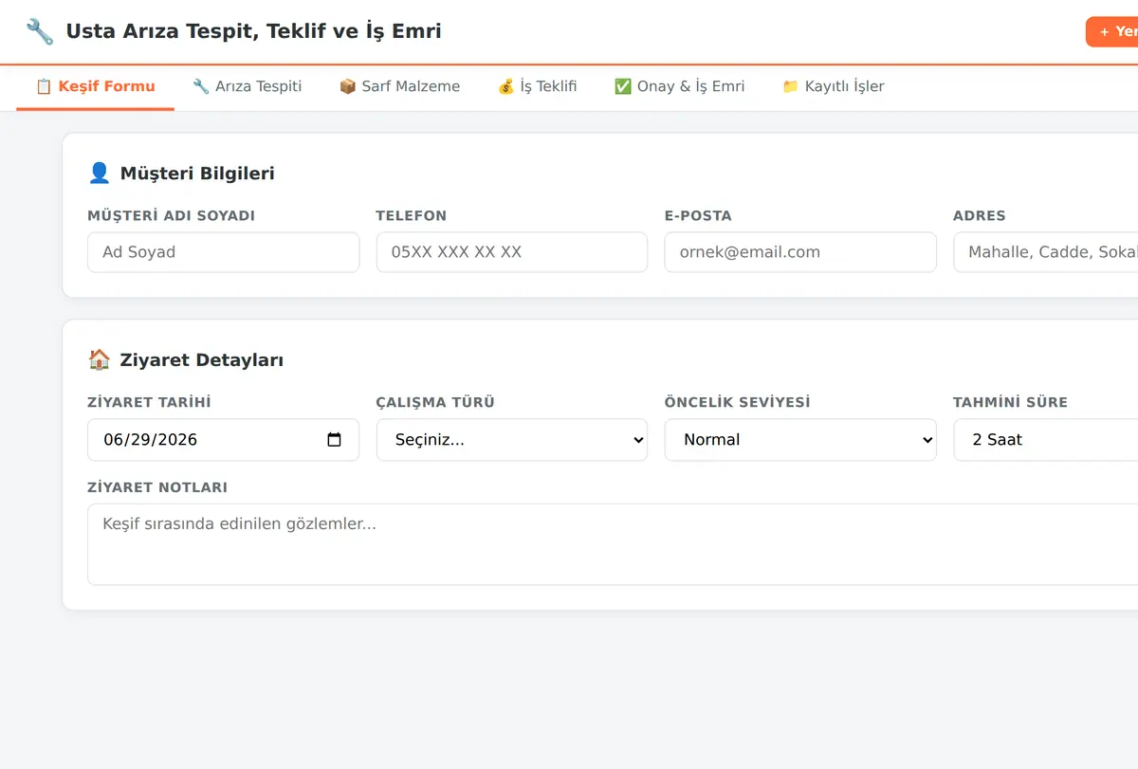View the Kayıtlı İşler tab
The image size is (1138, 769).
tap(833, 86)
